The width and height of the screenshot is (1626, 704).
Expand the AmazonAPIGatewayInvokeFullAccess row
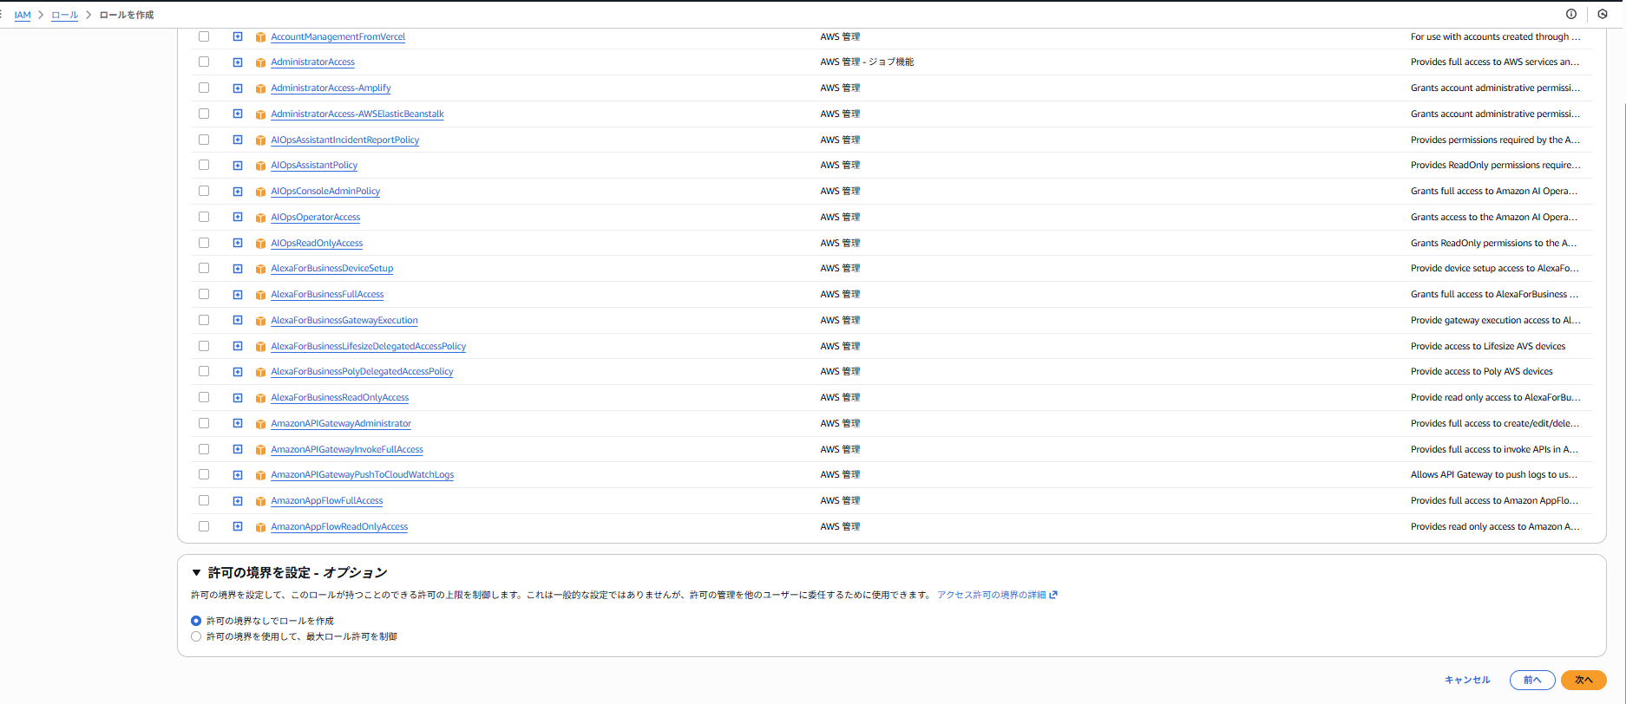(238, 449)
